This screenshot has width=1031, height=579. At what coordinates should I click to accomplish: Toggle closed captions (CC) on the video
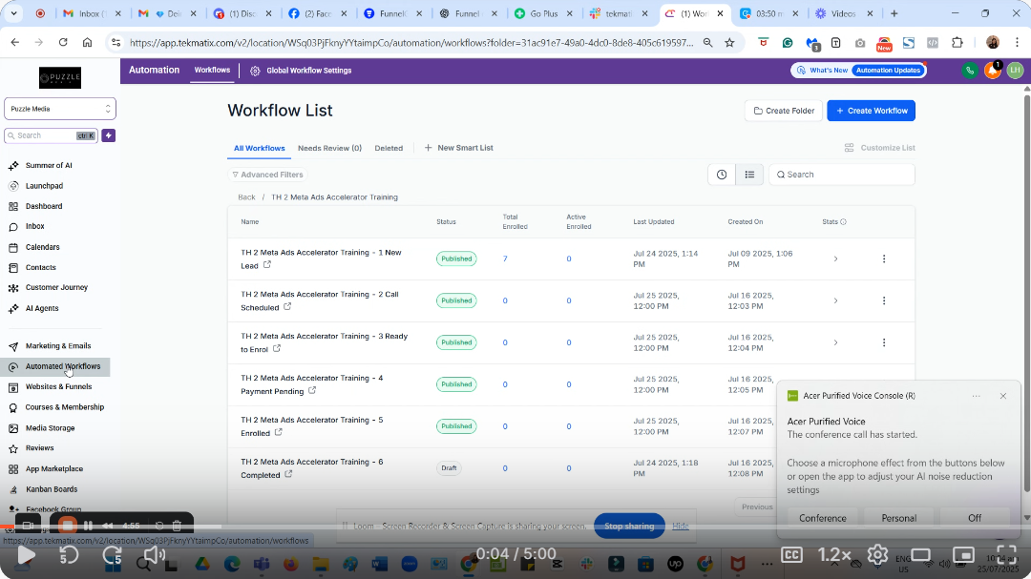(791, 555)
